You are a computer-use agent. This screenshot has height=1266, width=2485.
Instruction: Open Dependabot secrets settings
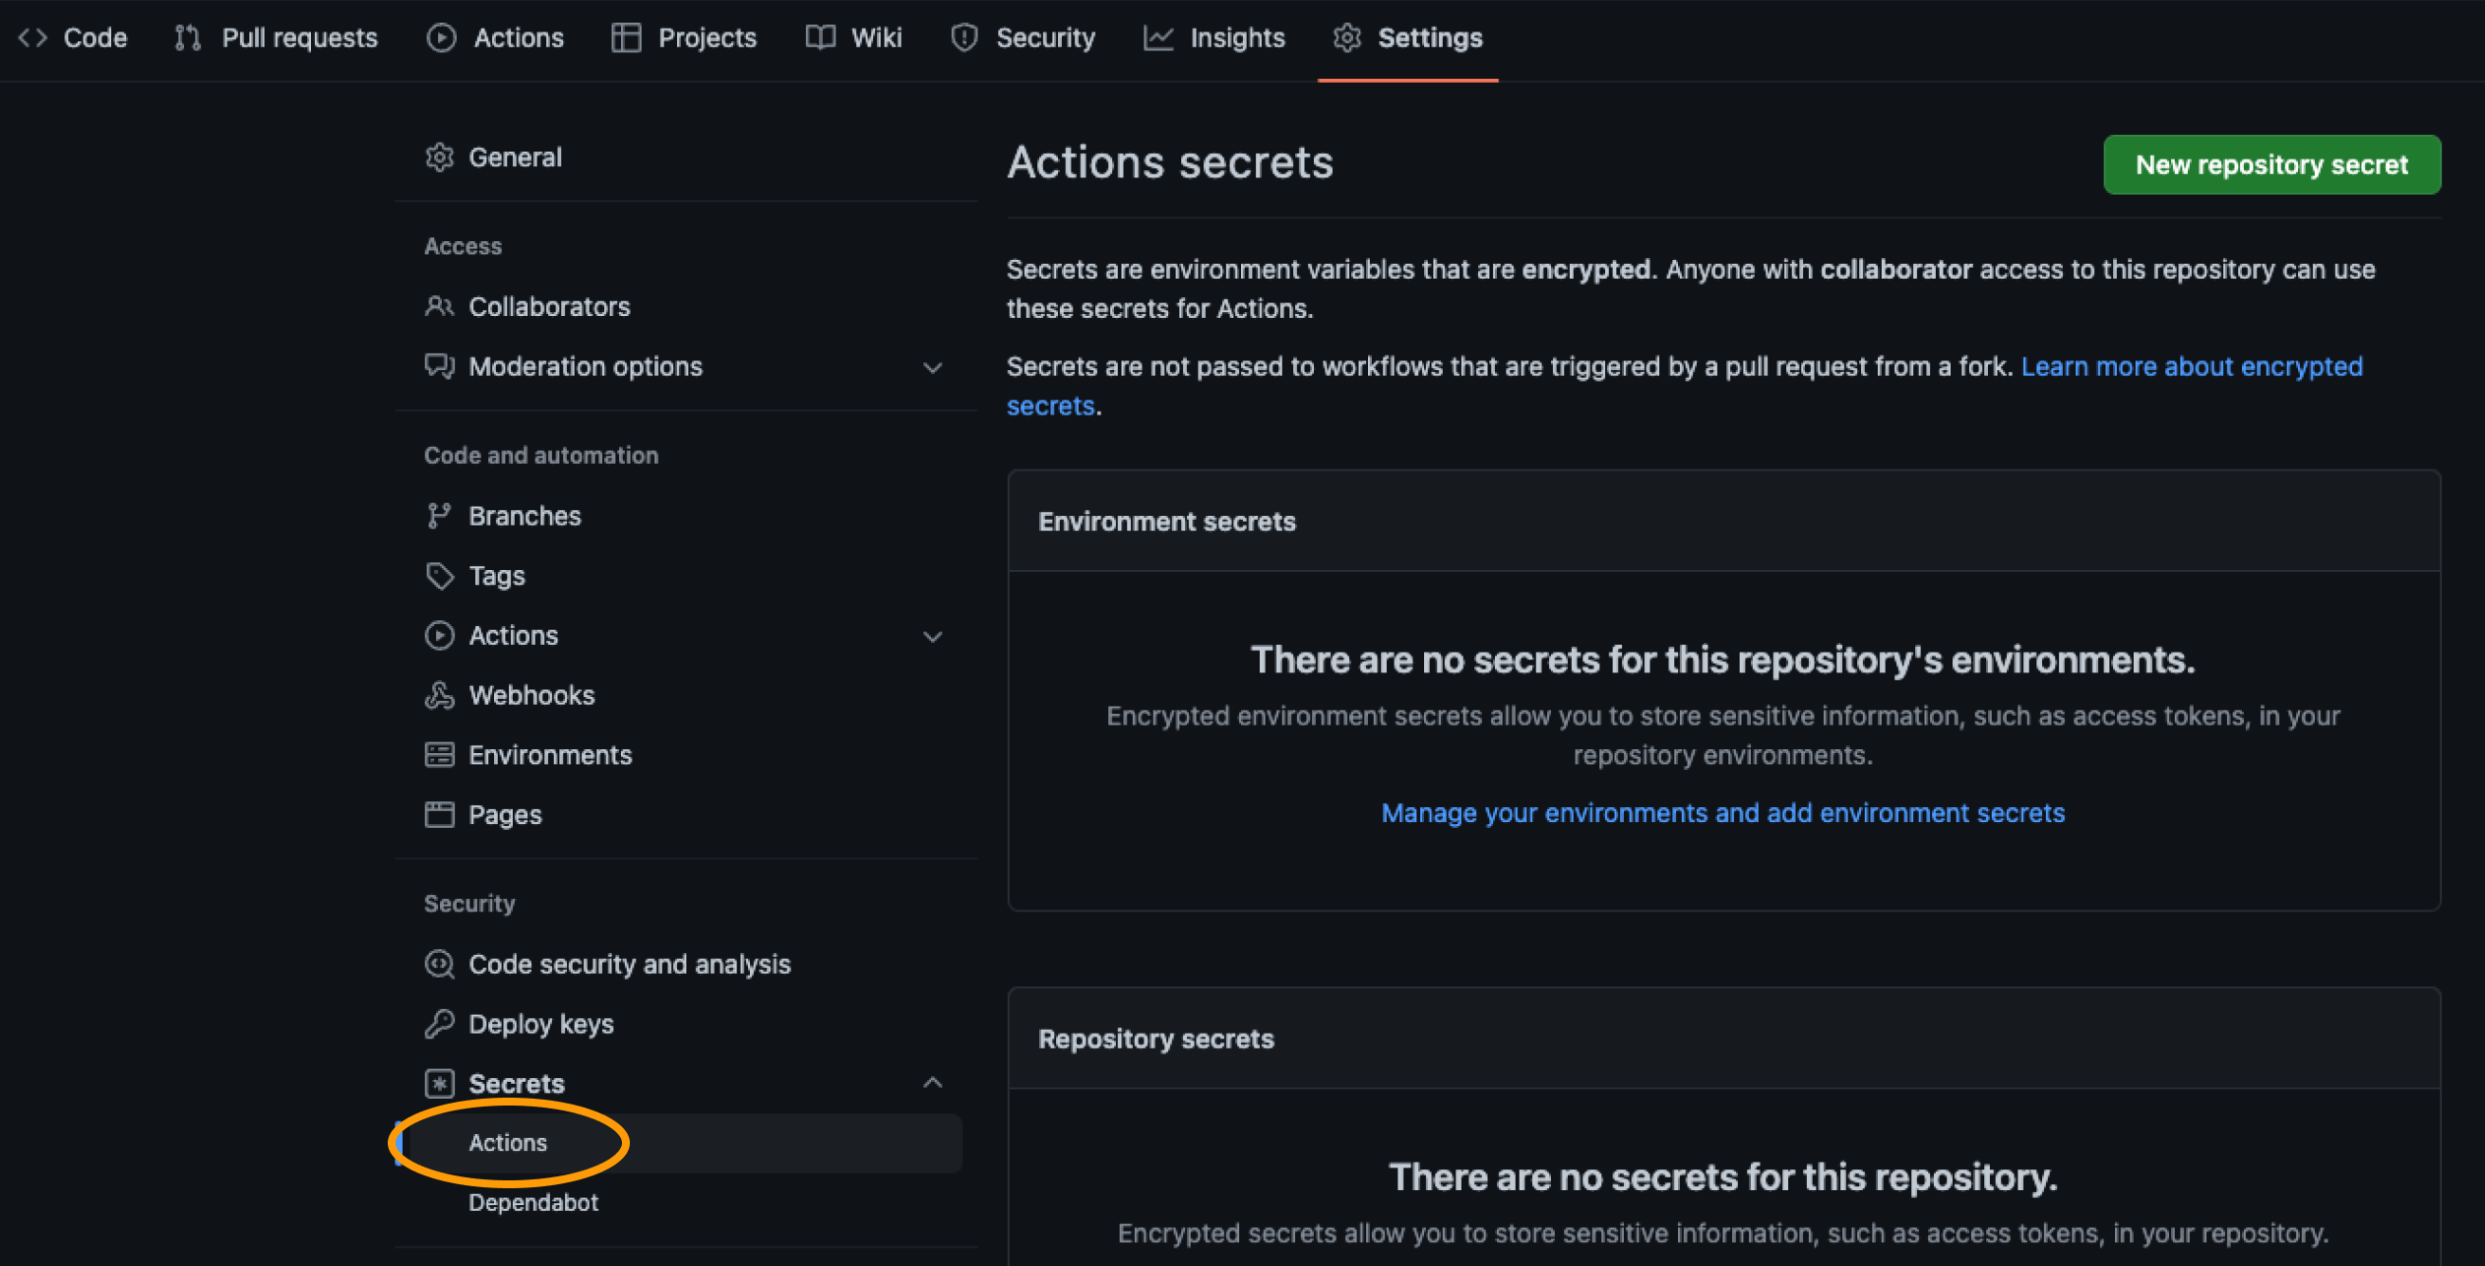coord(533,1202)
